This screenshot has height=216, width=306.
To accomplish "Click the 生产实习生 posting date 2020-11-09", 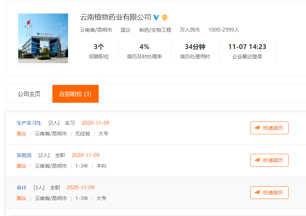I will 95,123.
